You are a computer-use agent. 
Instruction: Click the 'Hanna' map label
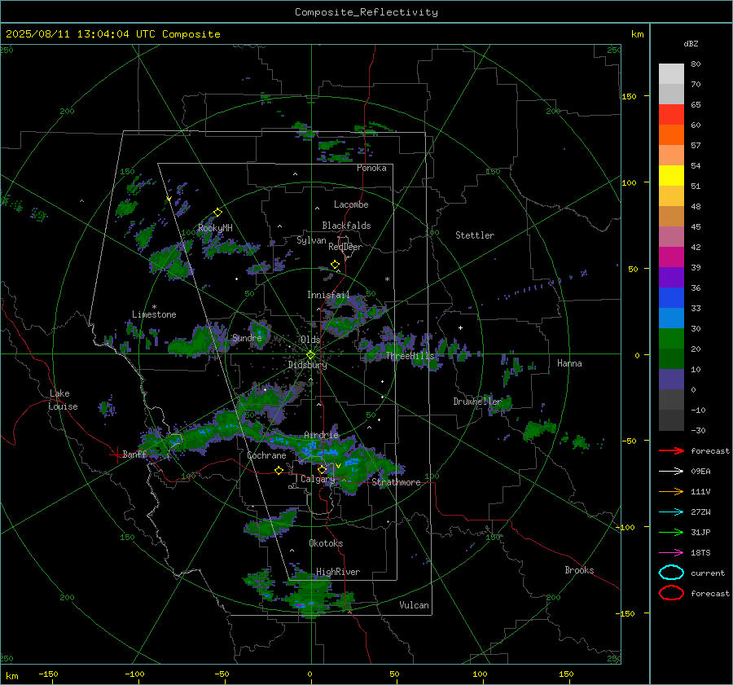tap(569, 363)
